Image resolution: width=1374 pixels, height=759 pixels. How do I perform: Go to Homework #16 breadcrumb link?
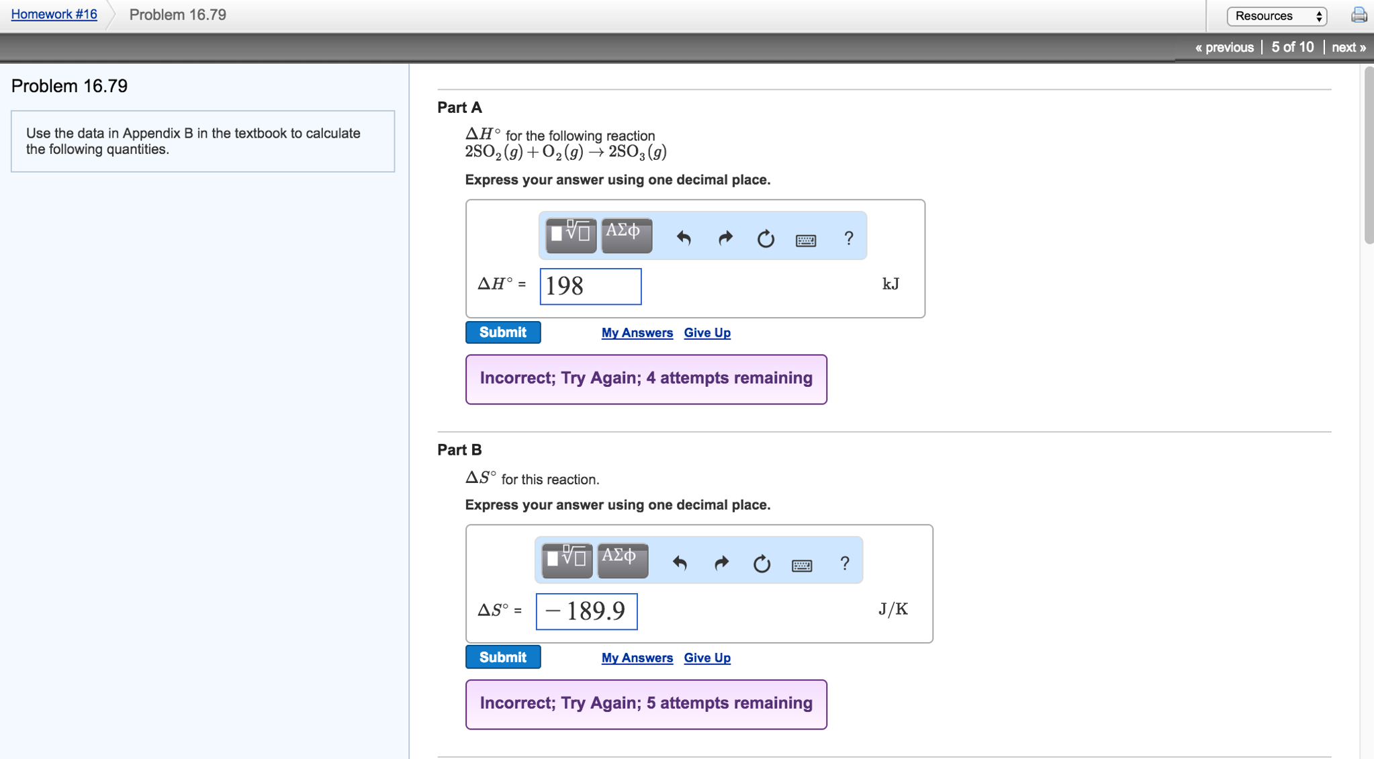point(54,14)
